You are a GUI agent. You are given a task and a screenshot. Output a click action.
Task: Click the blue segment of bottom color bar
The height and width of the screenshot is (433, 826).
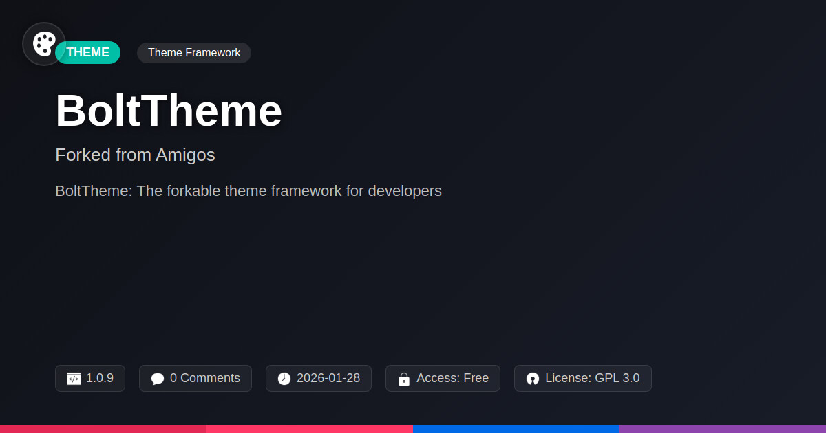point(516,428)
